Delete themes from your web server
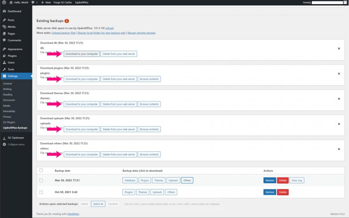 [119, 104]
